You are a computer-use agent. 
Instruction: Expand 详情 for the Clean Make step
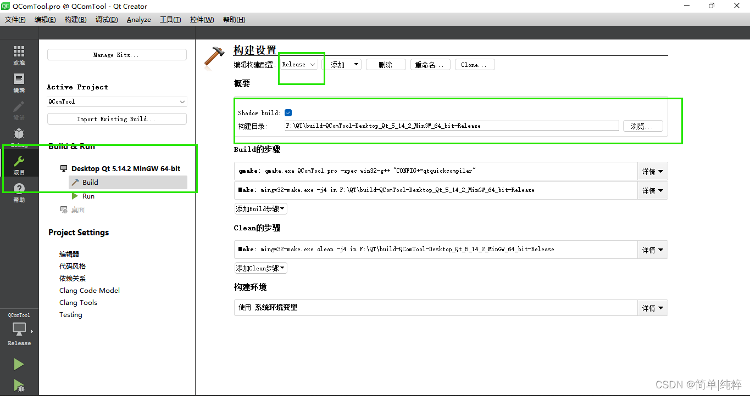(653, 250)
